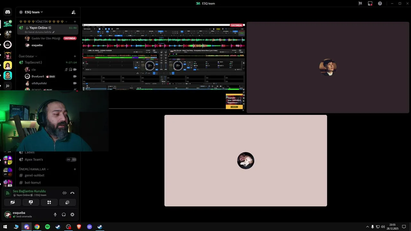
Task: Click the YAYINDA badge in channel list
Action: coord(70,38)
